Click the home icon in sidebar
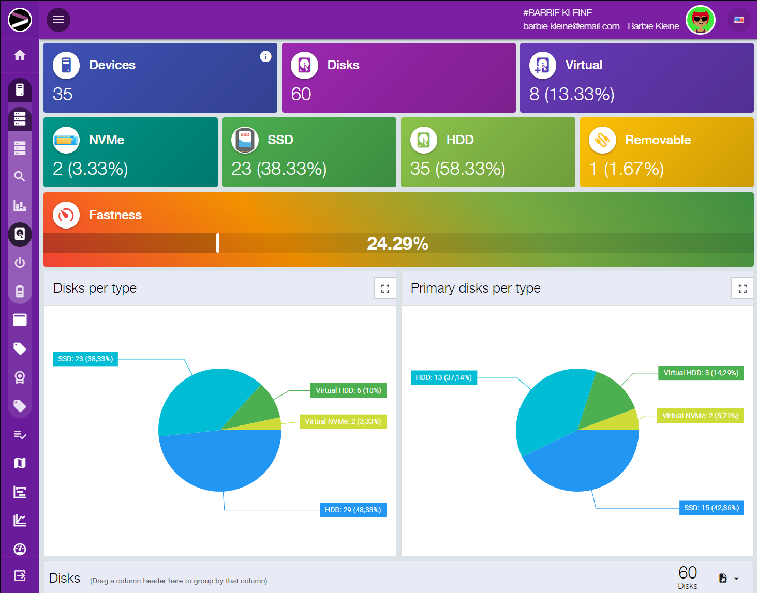Screen dimensions: 757x593 (20, 55)
